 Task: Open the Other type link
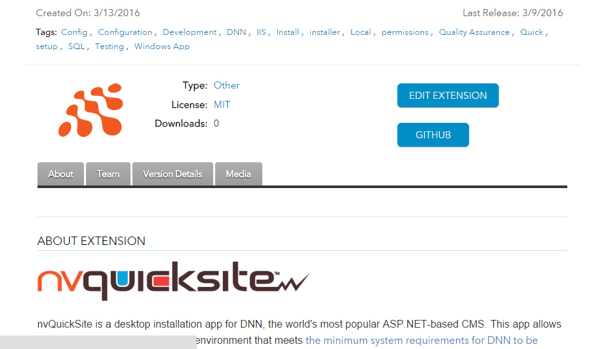click(x=227, y=85)
